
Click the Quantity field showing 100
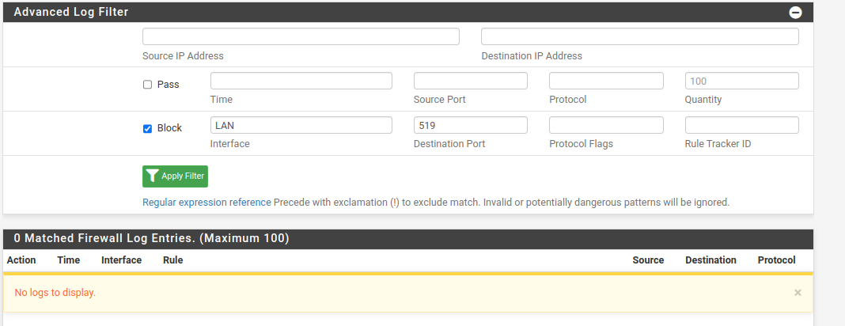tap(741, 81)
